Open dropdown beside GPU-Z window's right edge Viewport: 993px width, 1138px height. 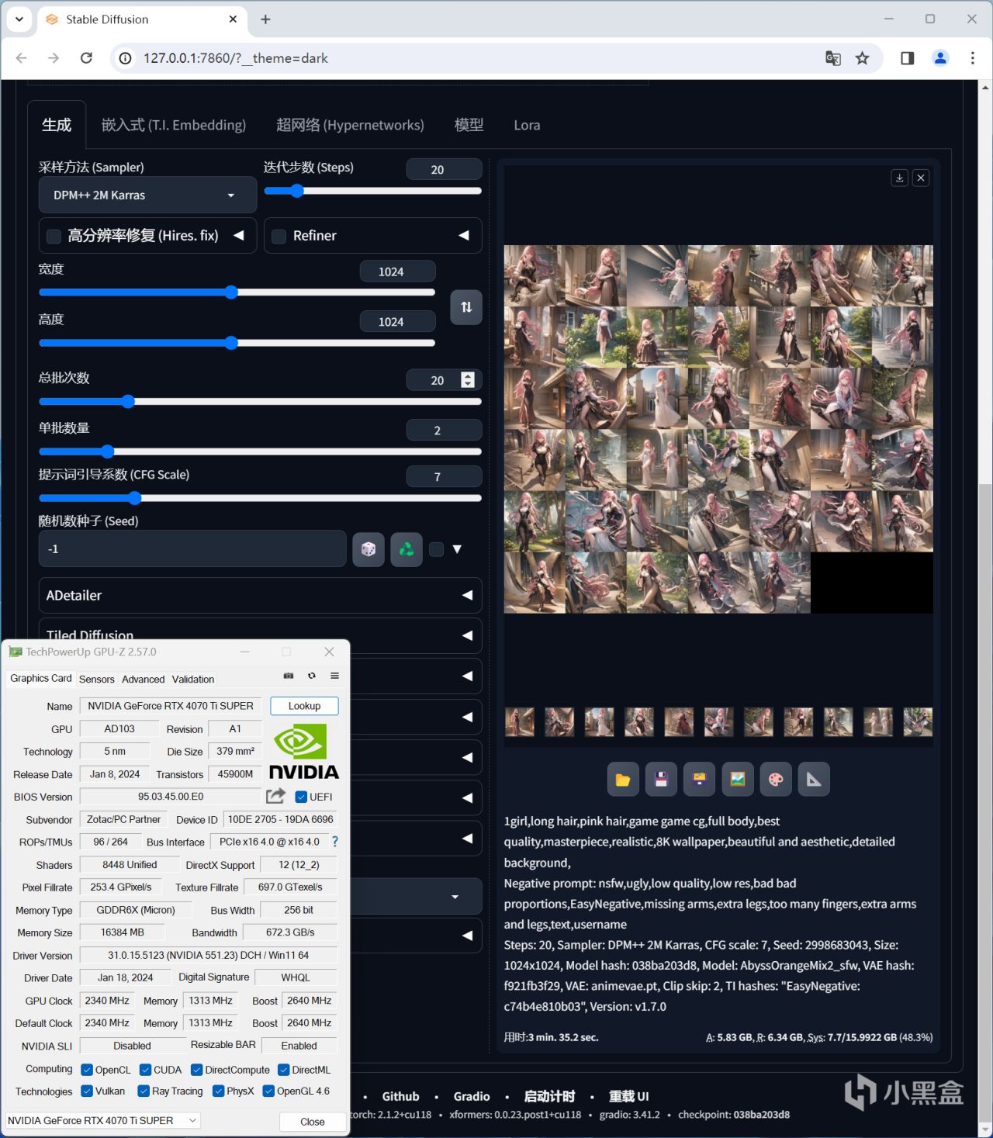click(455, 897)
